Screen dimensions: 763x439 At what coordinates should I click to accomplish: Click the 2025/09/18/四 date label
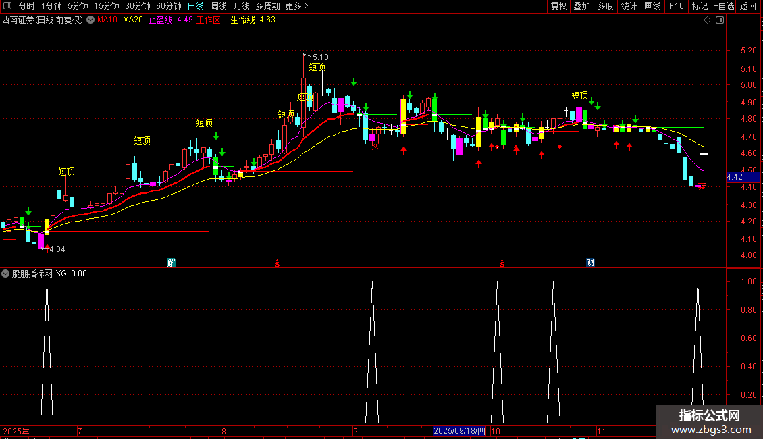click(x=459, y=431)
